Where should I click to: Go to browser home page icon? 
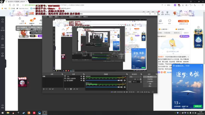[14, 5]
